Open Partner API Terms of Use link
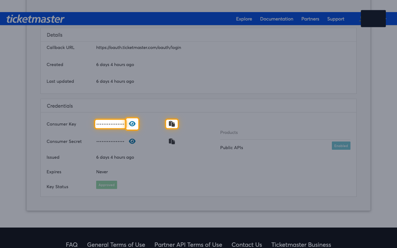The width and height of the screenshot is (397, 248). click(x=188, y=245)
